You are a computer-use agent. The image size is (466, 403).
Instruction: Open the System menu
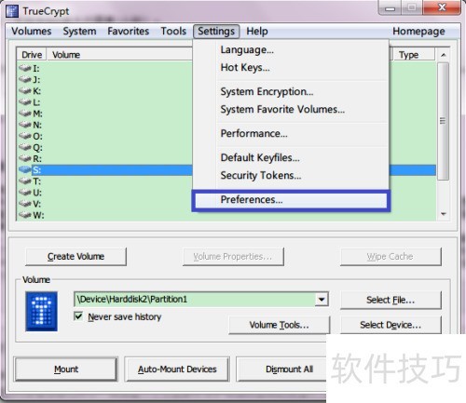(79, 31)
